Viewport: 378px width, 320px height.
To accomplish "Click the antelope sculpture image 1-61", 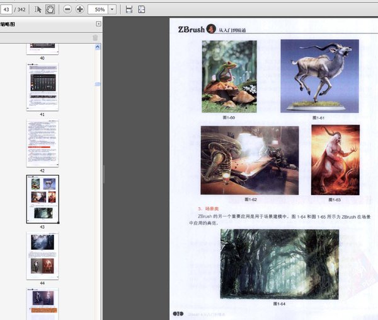I will [319, 76].
